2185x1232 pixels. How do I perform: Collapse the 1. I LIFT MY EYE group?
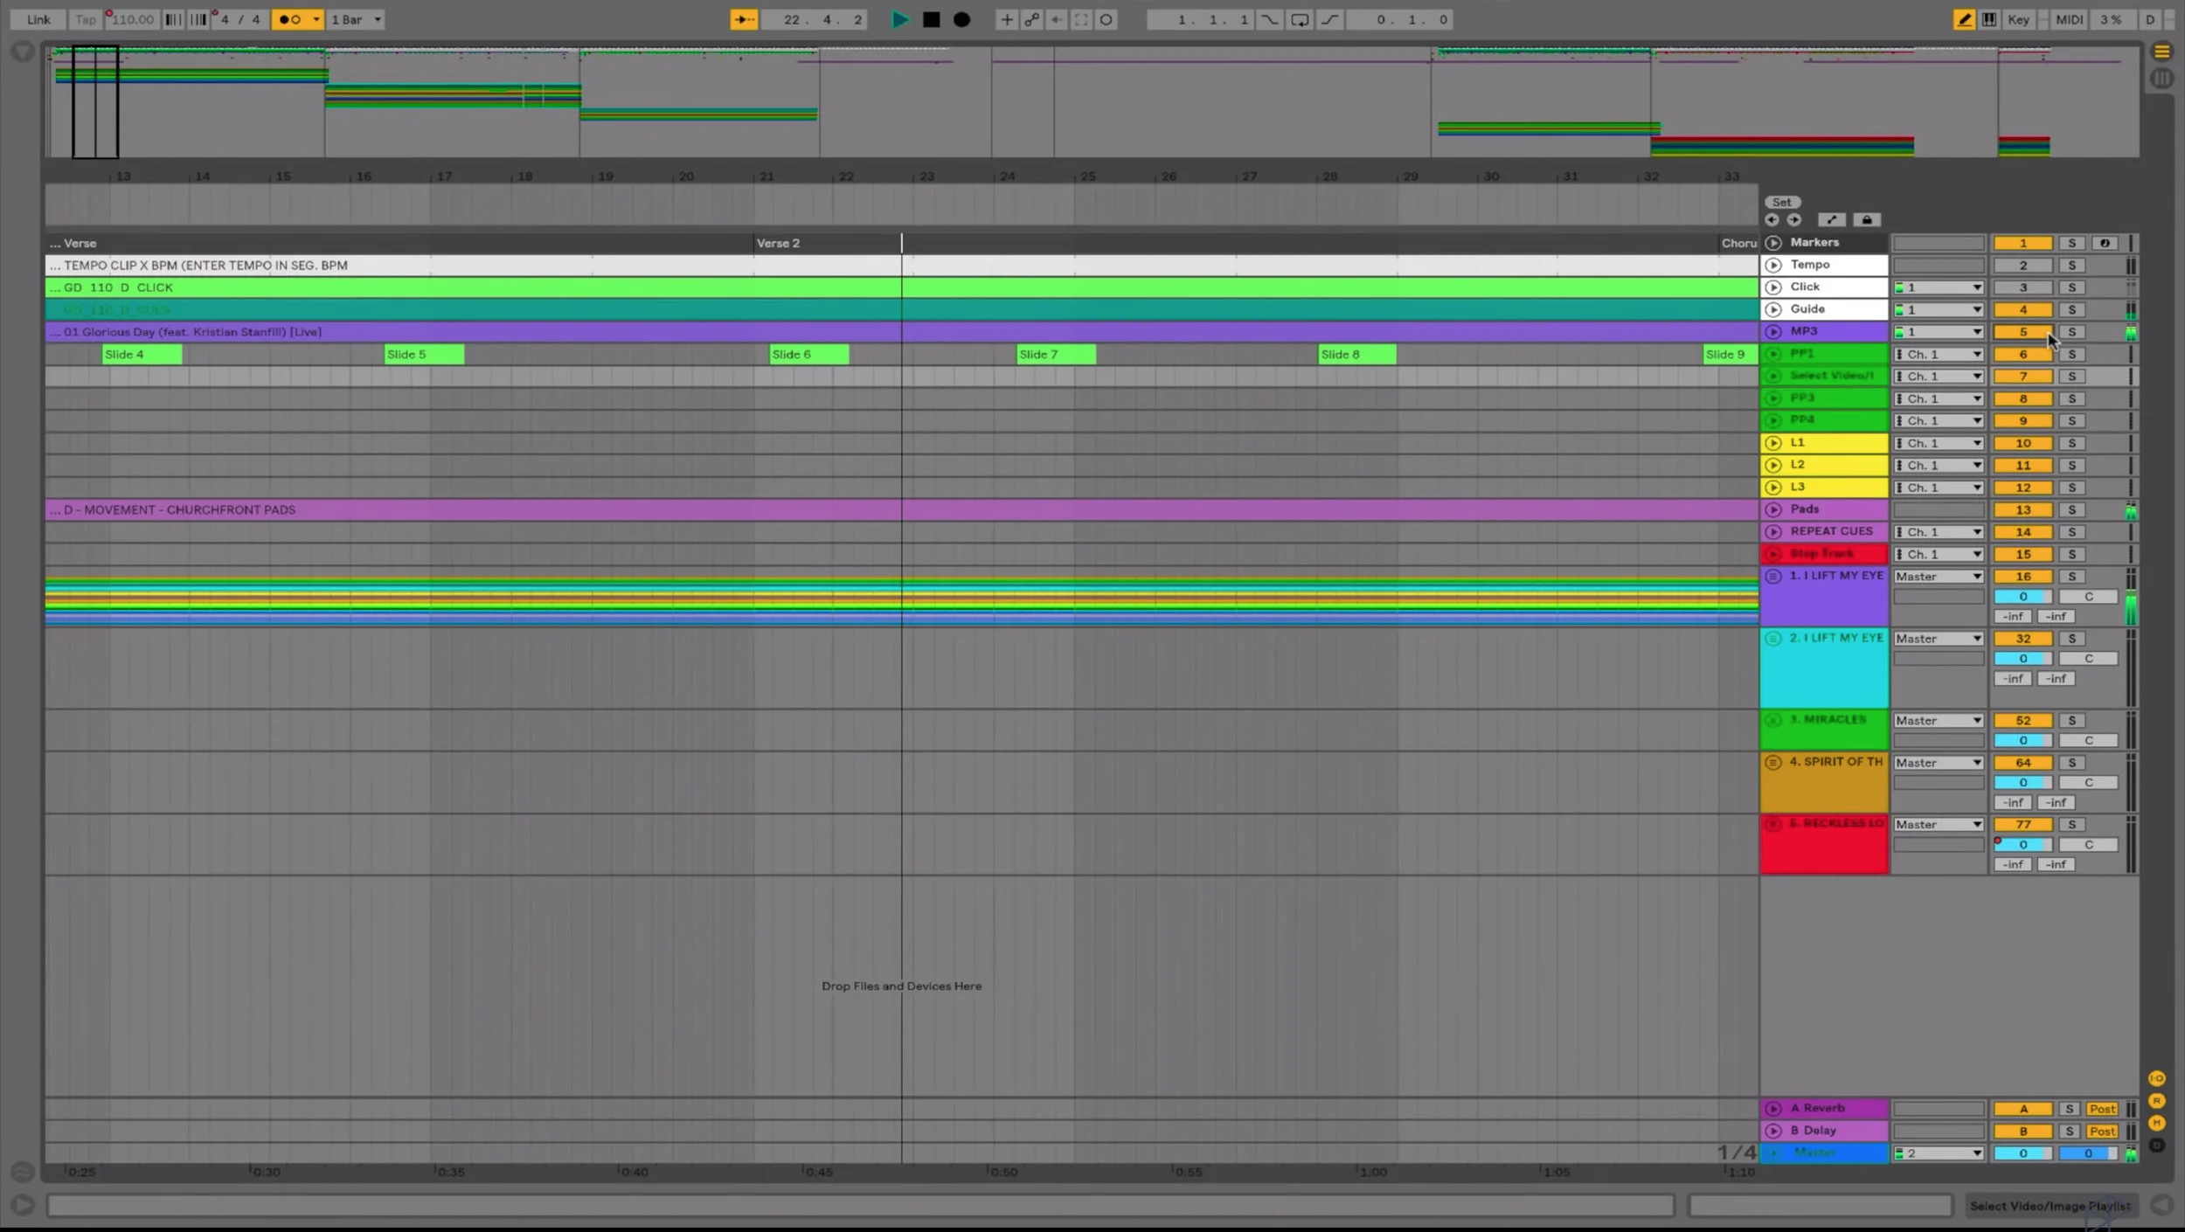(x=1773, y=577)
